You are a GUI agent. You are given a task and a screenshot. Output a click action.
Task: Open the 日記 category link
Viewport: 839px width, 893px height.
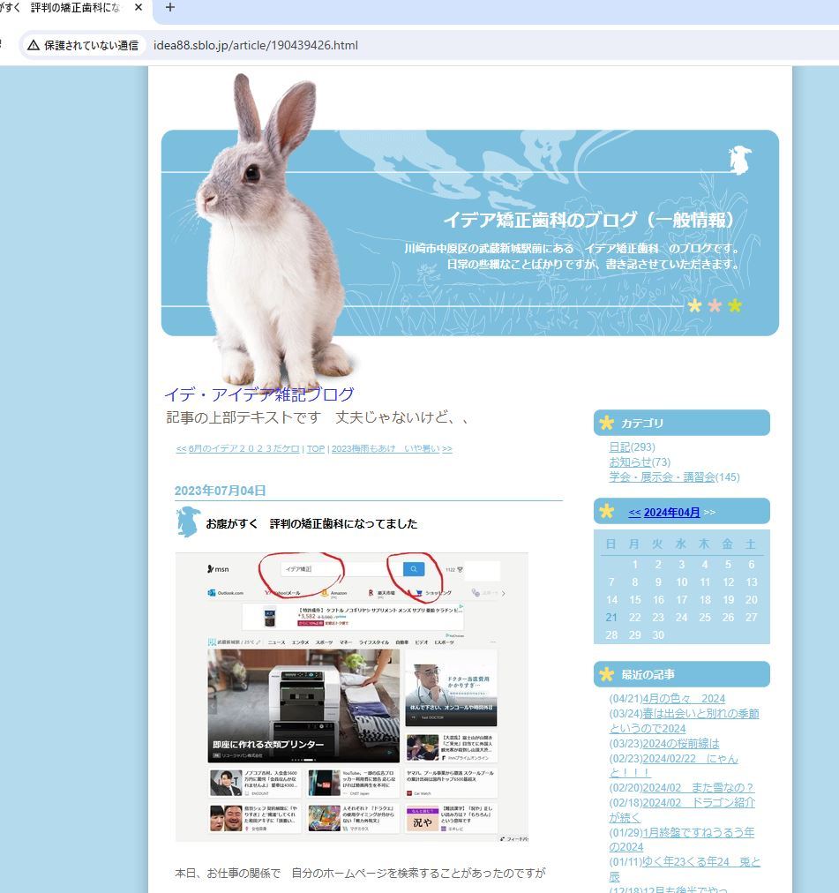coord(619,447)
